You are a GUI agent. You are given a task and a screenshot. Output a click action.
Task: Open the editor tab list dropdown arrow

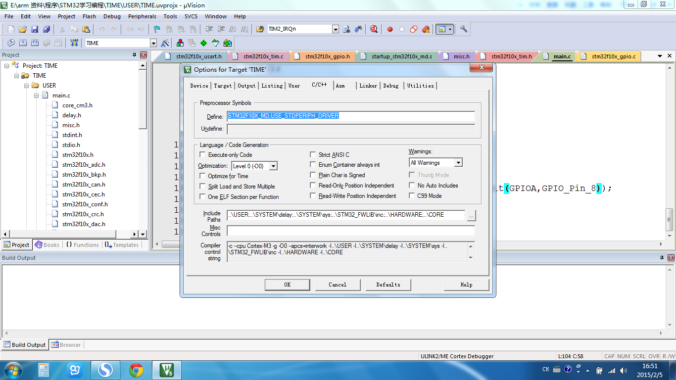[x=660, y=56]
